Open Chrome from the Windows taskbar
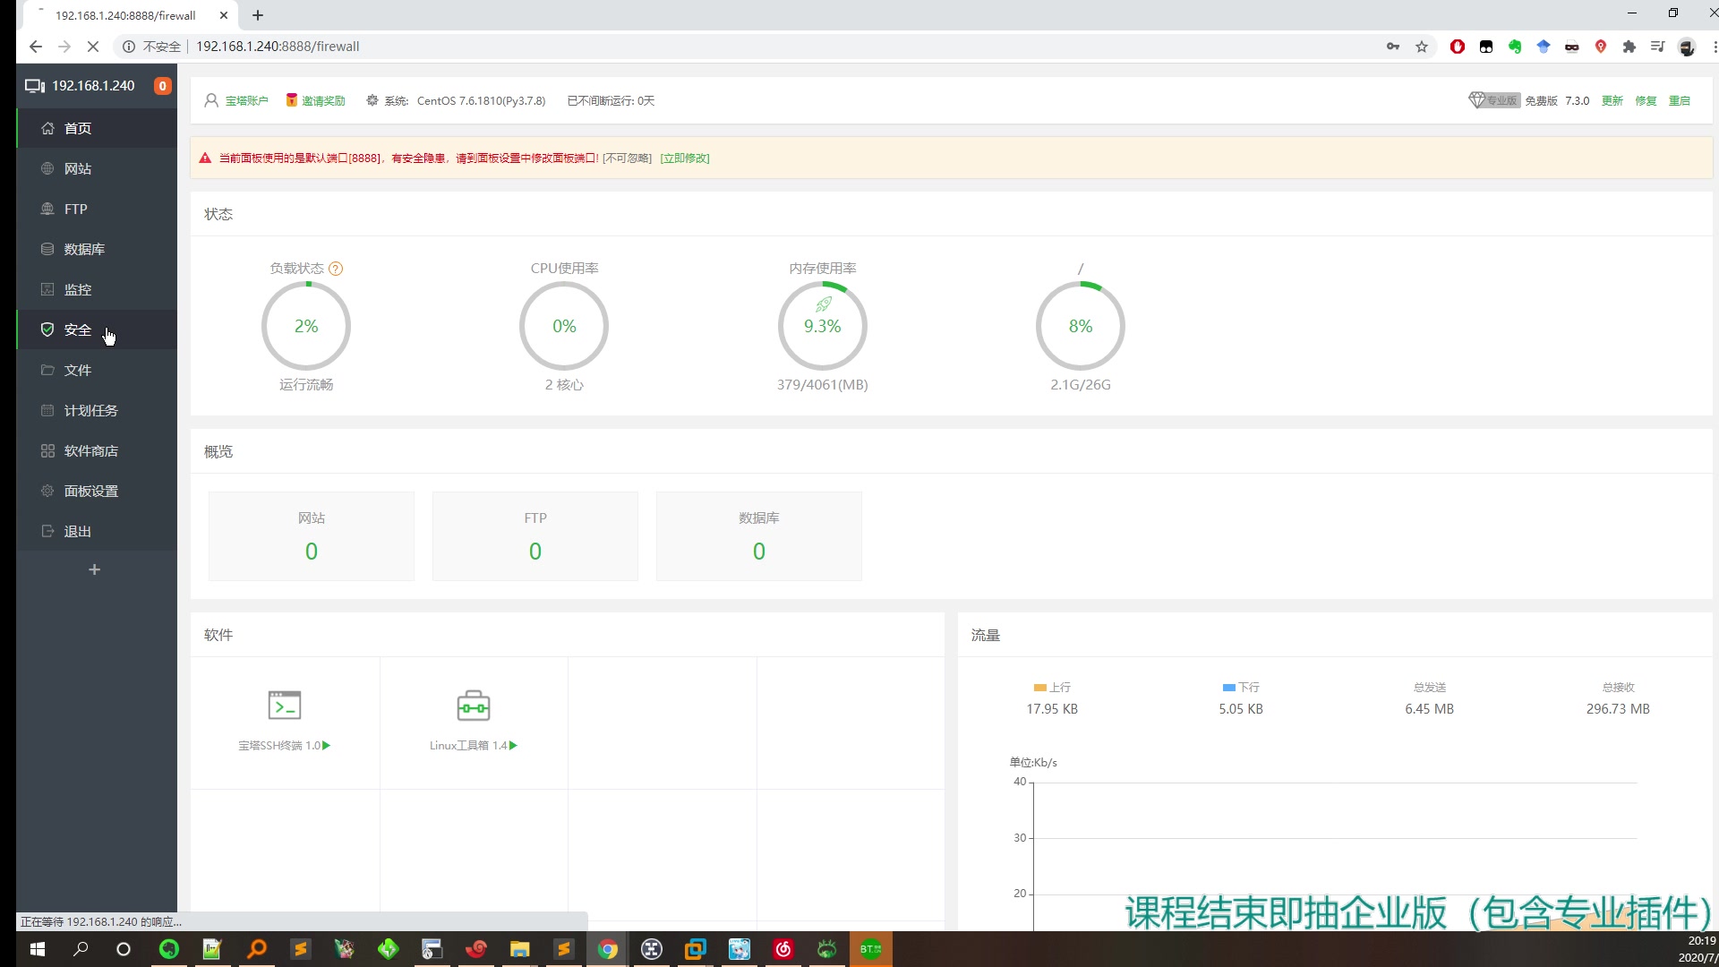This screenshot has width=1719, height=967. (x=608, y=949)
